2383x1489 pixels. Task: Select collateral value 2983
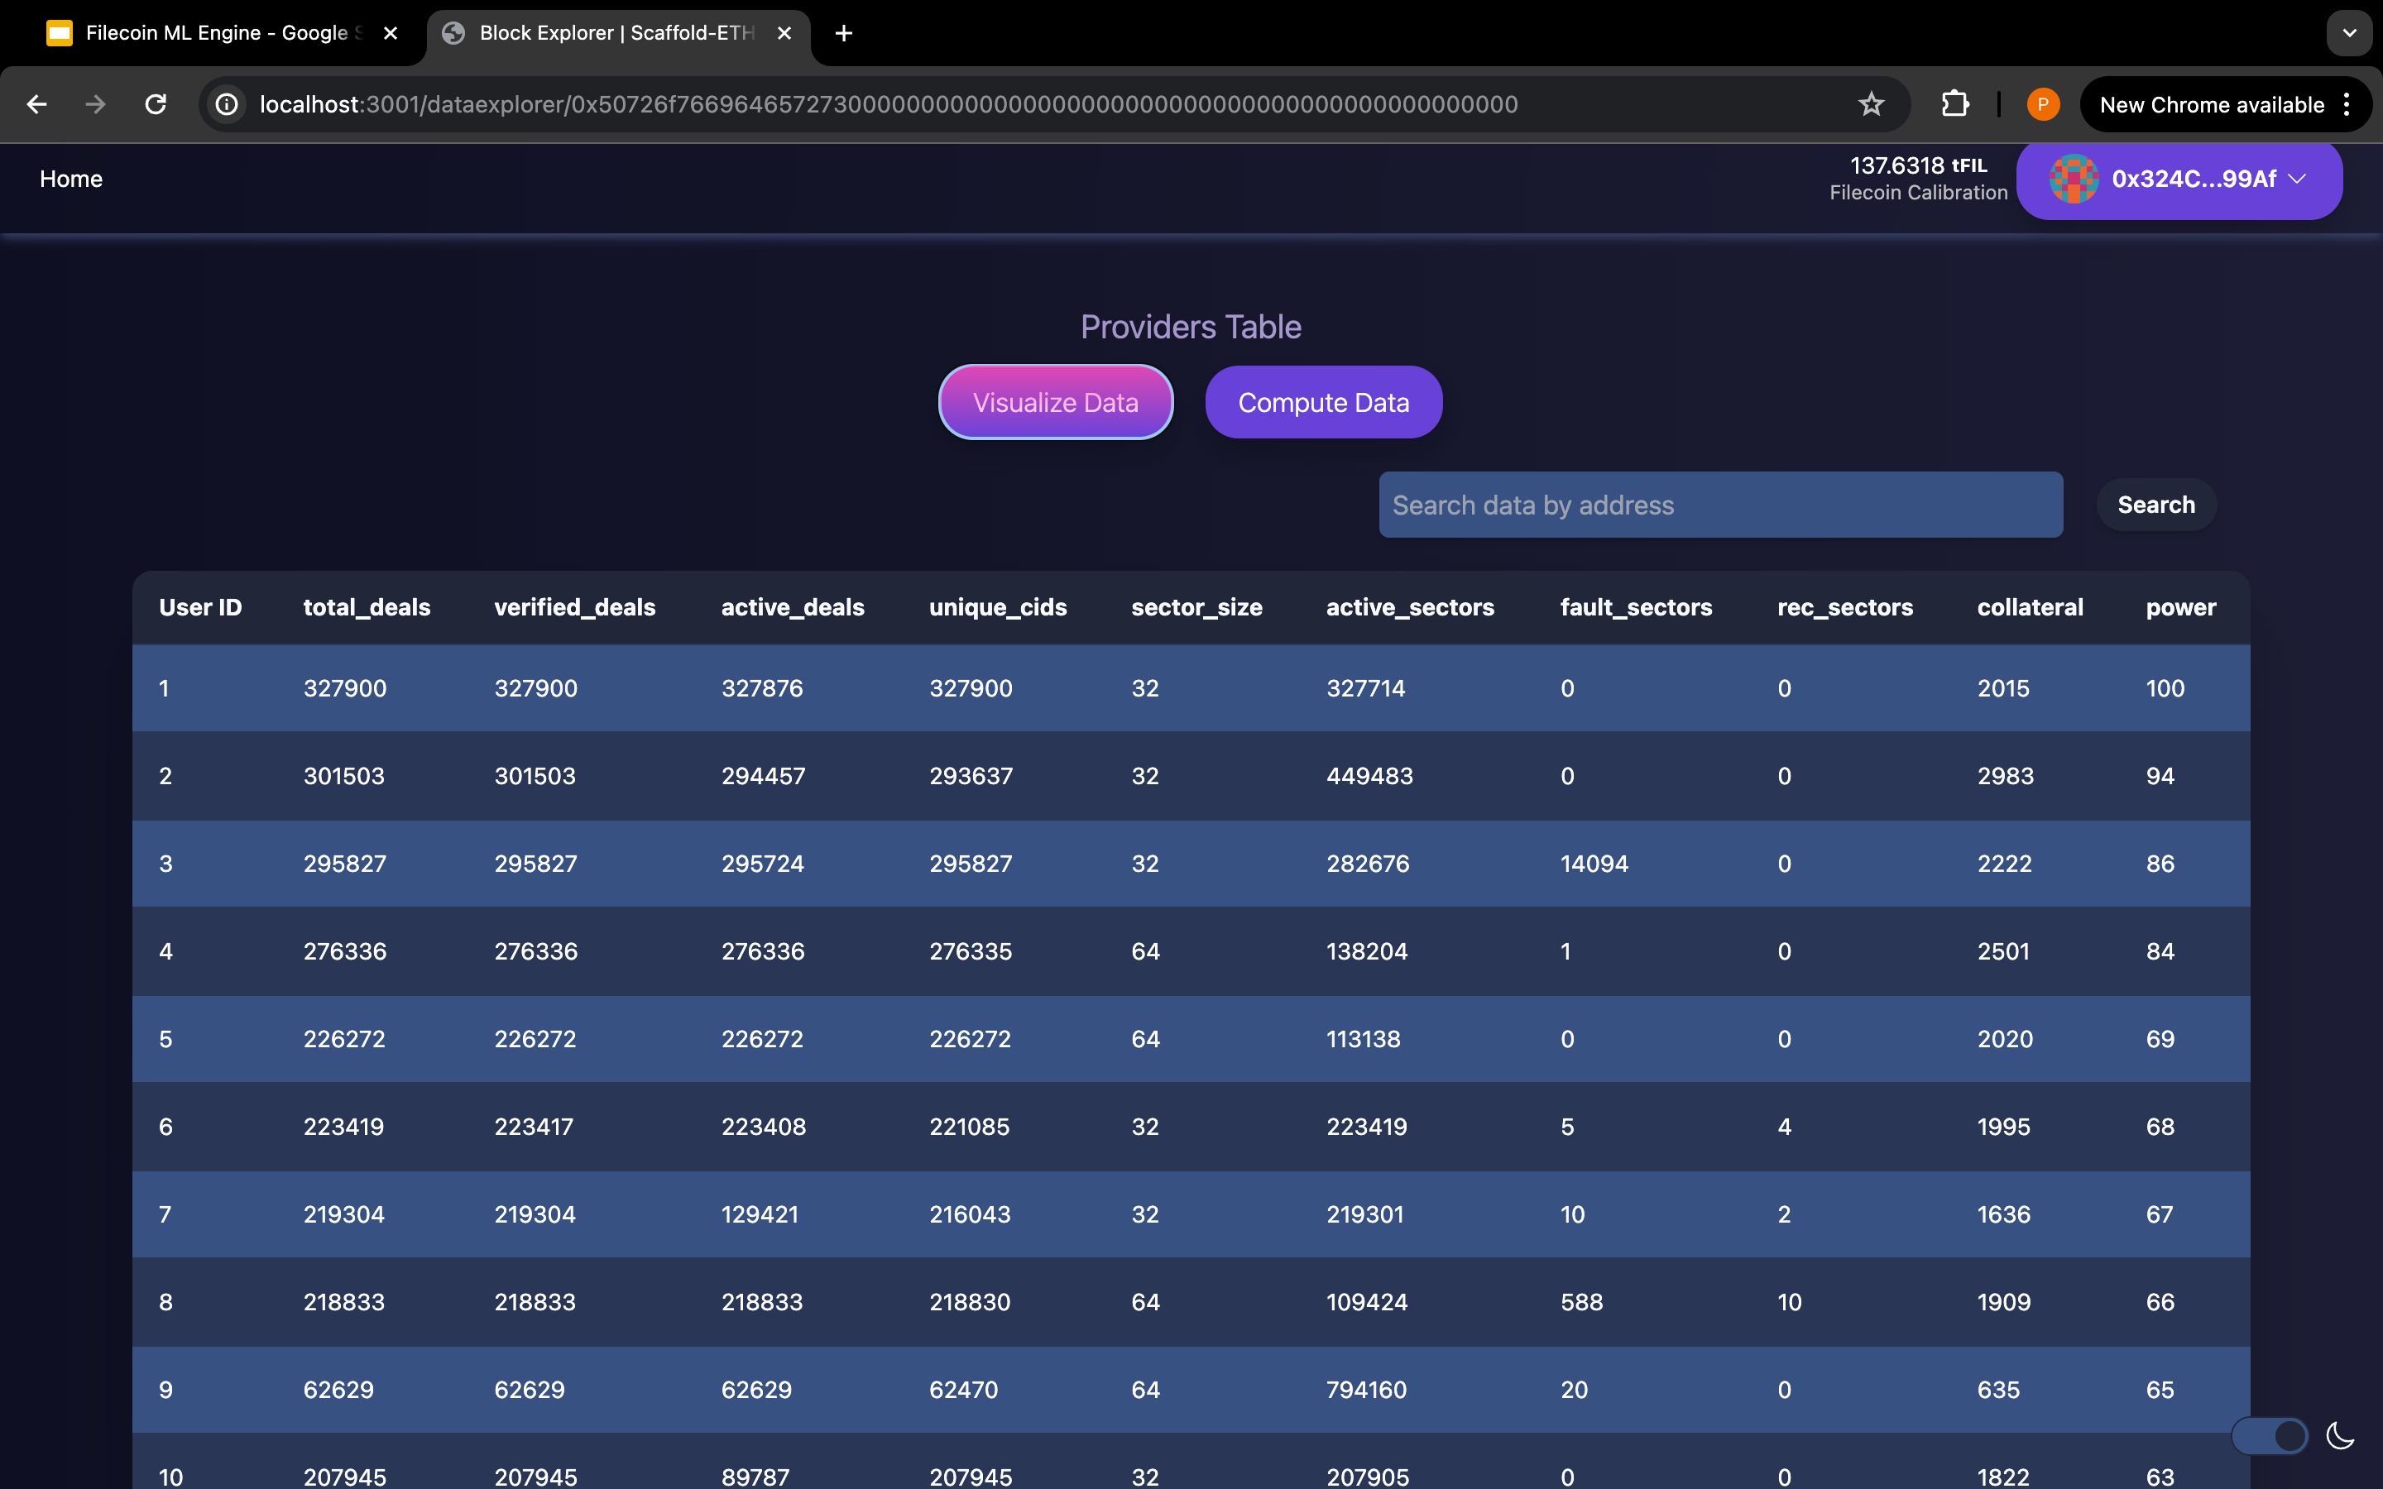point(2006,776)
